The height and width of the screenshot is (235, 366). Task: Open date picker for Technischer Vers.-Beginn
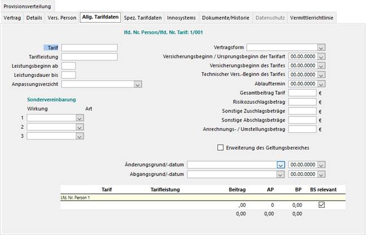coord(321,75)
